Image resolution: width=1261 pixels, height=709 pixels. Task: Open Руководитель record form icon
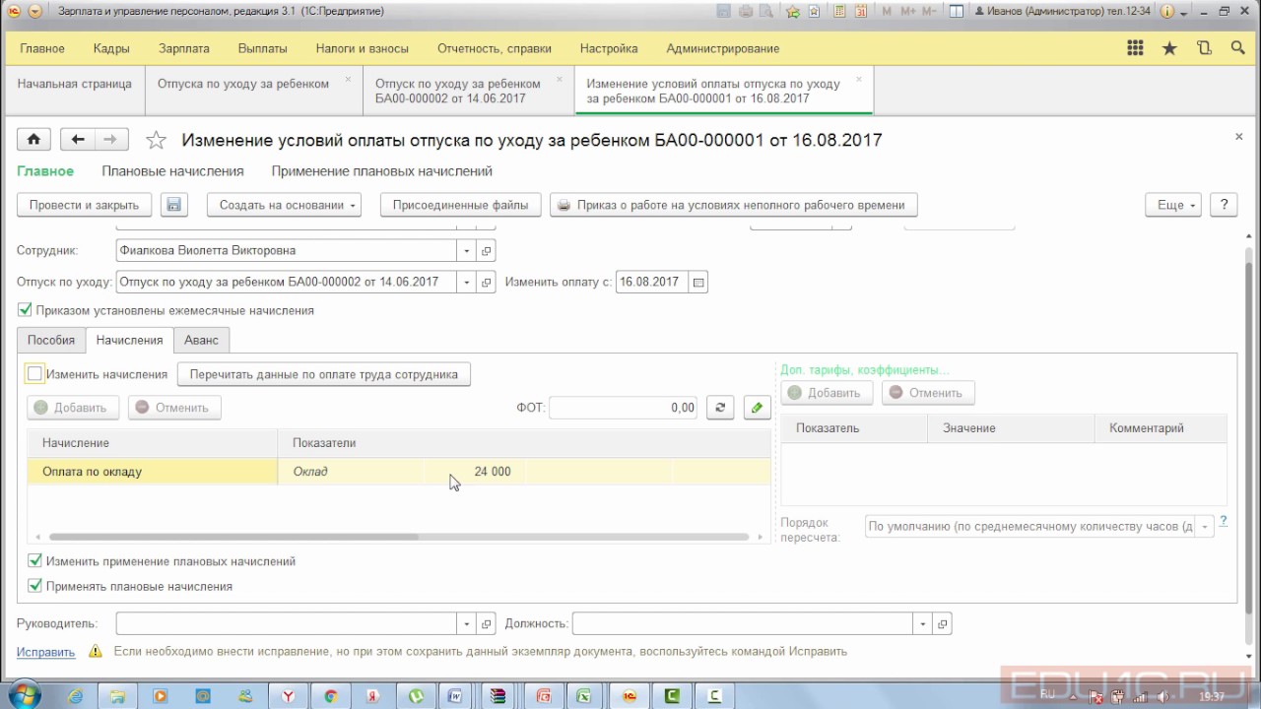486,624
